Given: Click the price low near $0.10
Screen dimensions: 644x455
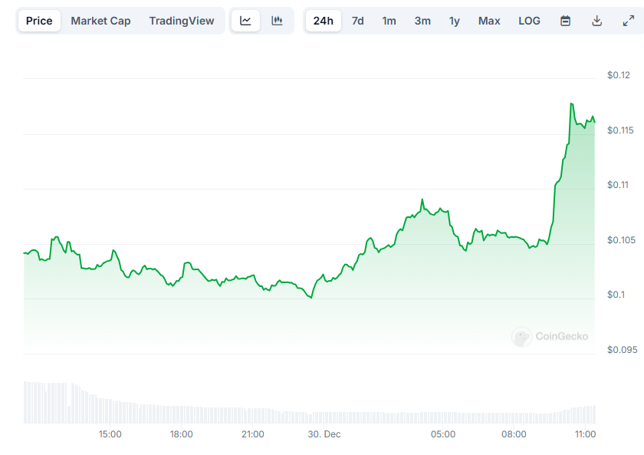Looking at the screenshot, I should [311, 298].
